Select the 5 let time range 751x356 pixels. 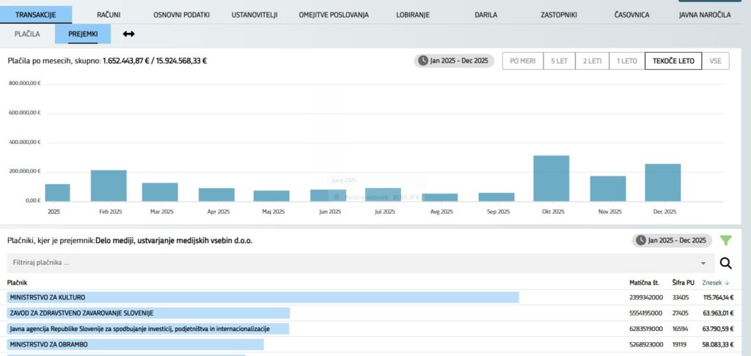559,61
